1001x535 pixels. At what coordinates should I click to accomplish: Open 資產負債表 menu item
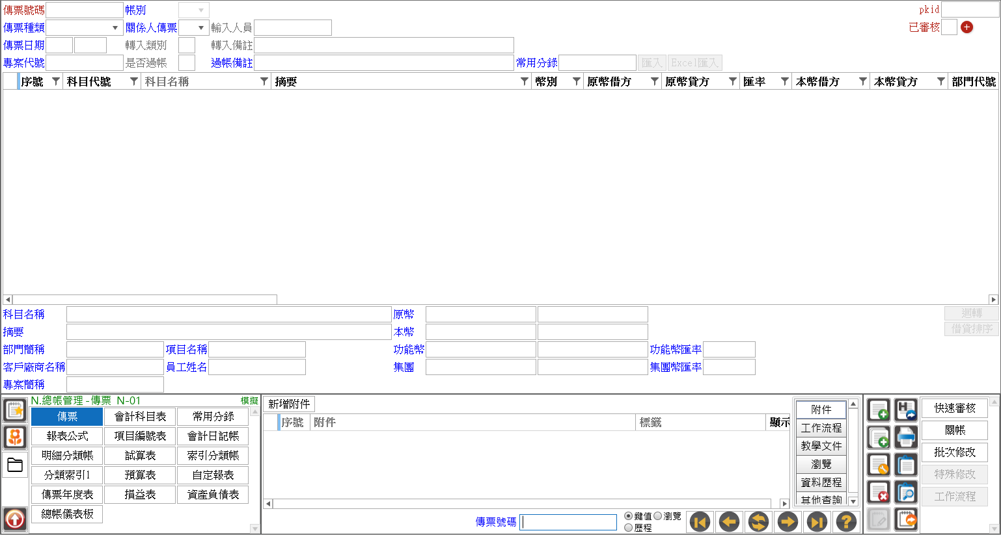213,495
